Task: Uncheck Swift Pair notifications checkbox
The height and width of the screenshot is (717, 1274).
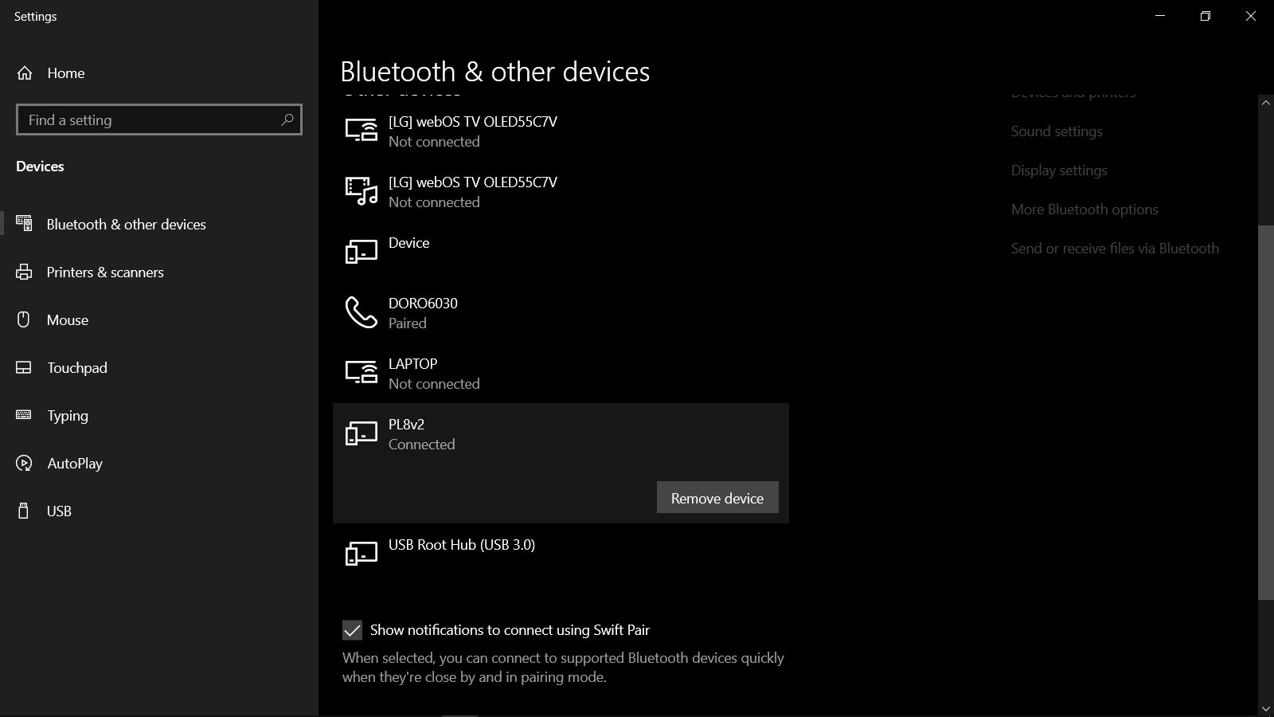Action: pyautogui.click(x=352, y=630)
